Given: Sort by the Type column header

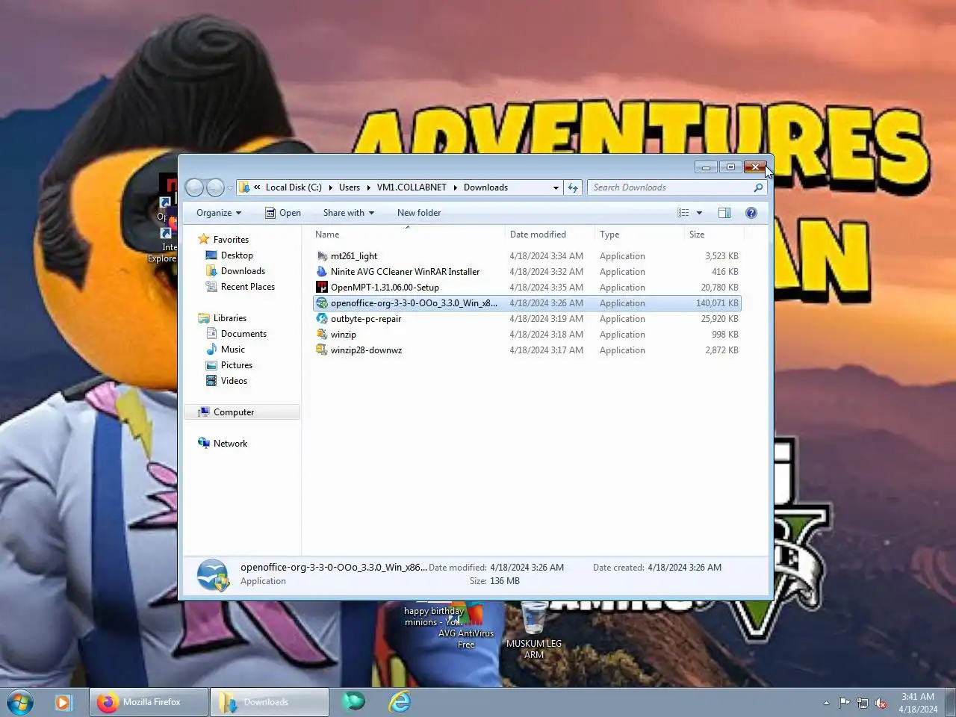Looking at the screenshot, I should coord(639,235).
